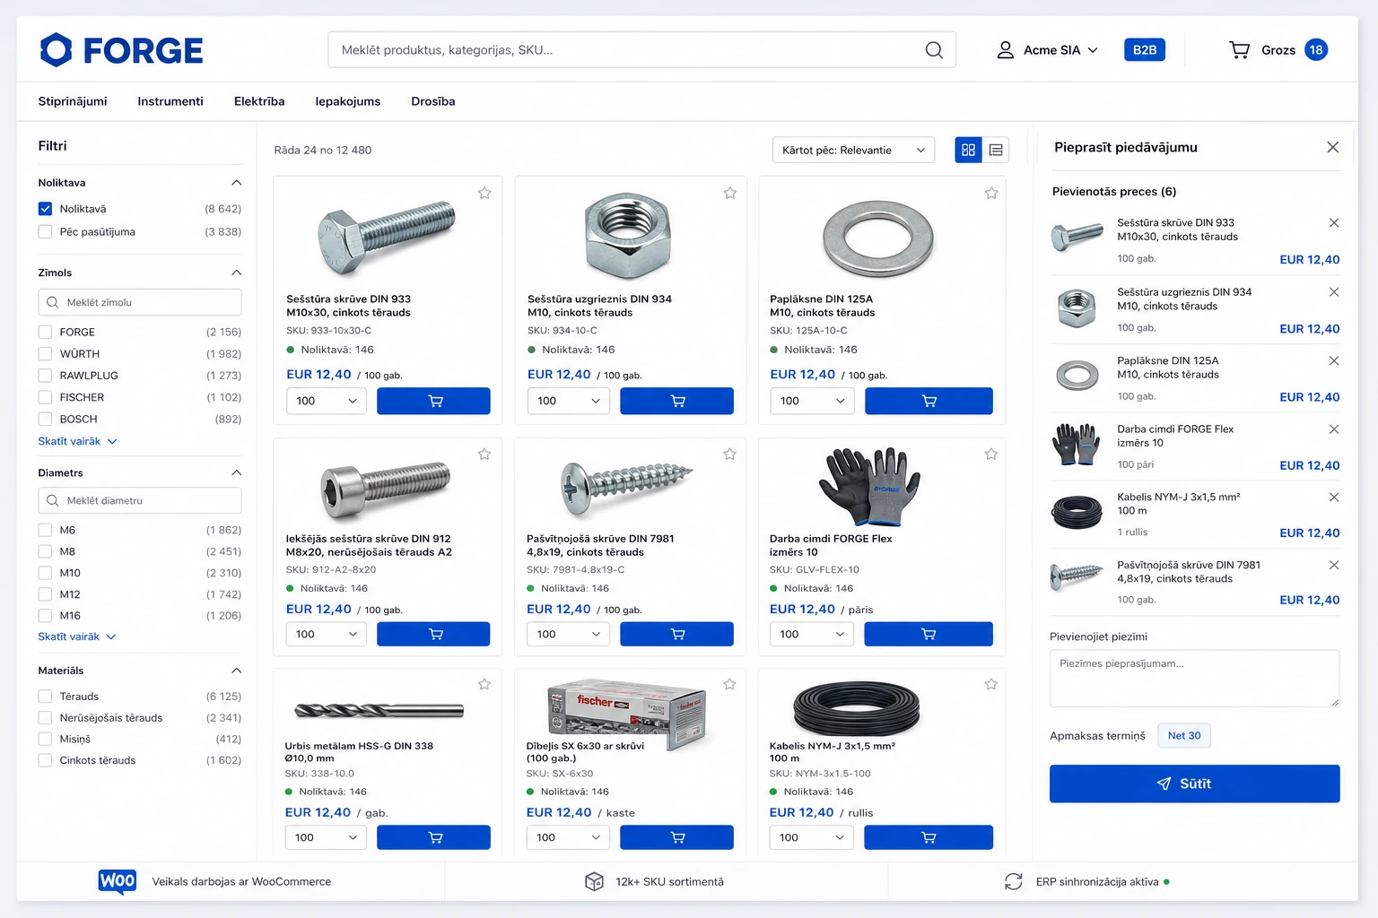Close the Pieprasīt piedāvājumu panel

coord(1333,147)
